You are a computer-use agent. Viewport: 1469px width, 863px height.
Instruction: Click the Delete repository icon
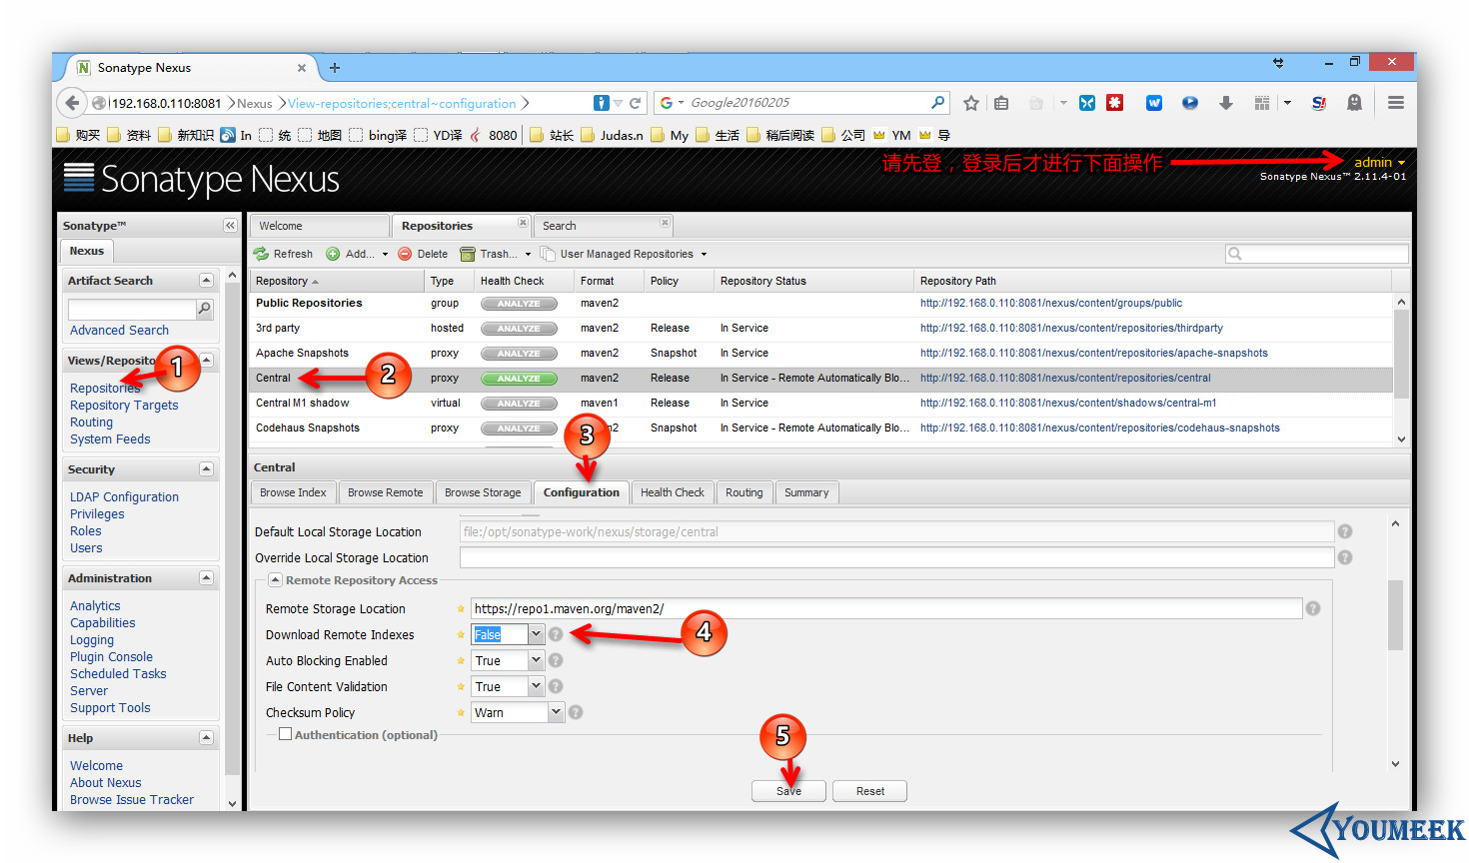pyautogui.click(x=405, y=254)
